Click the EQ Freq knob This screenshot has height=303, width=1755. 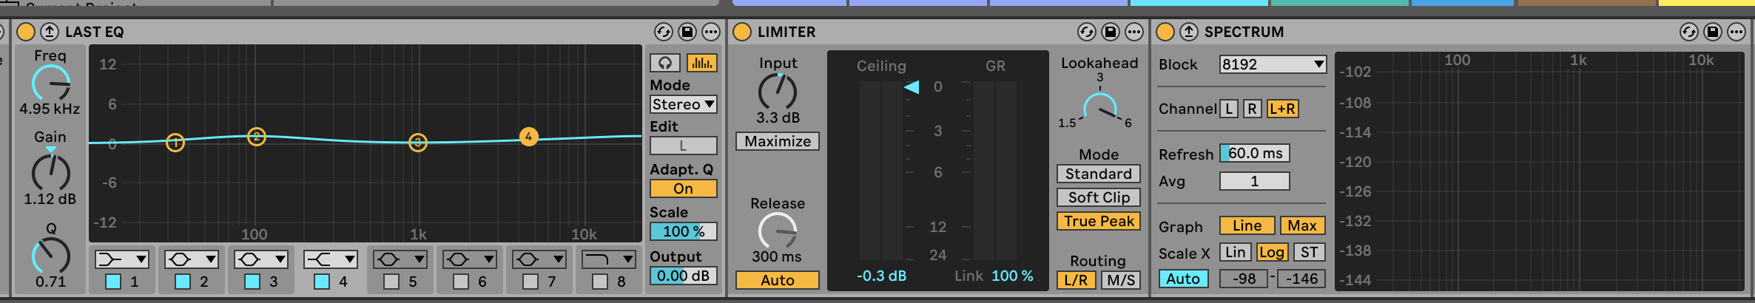pos(51,84)
